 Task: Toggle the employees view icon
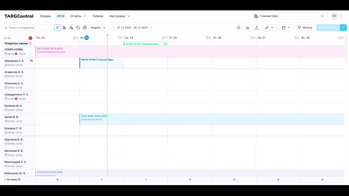tap(58, 27)
